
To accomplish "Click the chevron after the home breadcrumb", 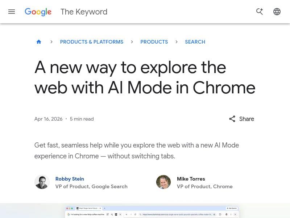I will coord(51,42).
